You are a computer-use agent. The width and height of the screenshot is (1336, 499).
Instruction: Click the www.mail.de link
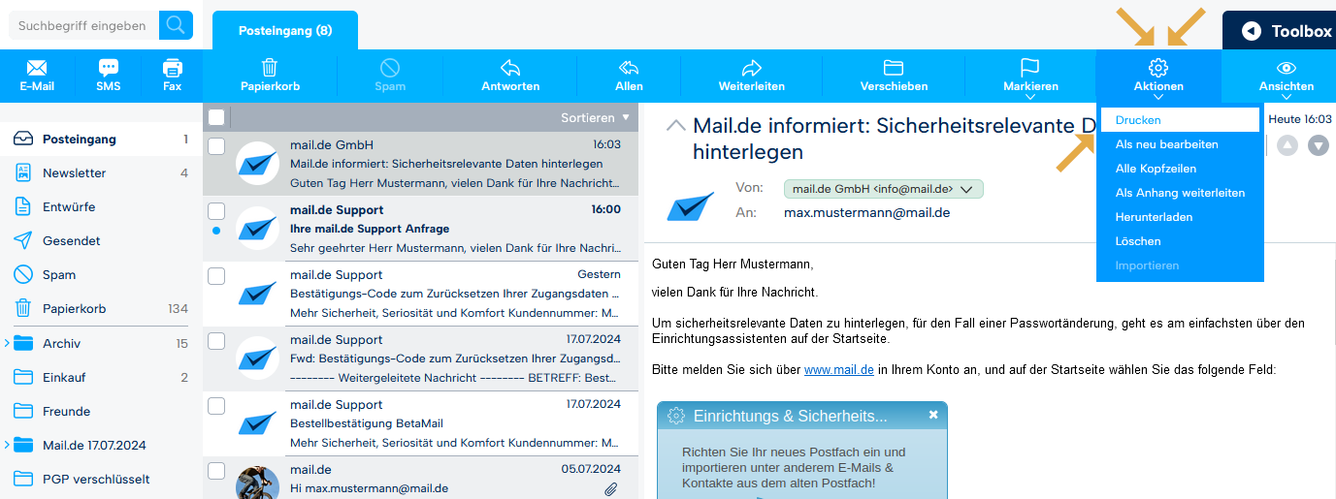point(839,370)
